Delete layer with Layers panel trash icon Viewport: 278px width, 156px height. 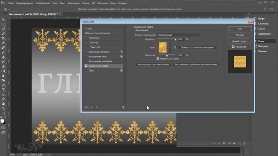[x=244, y=143]
